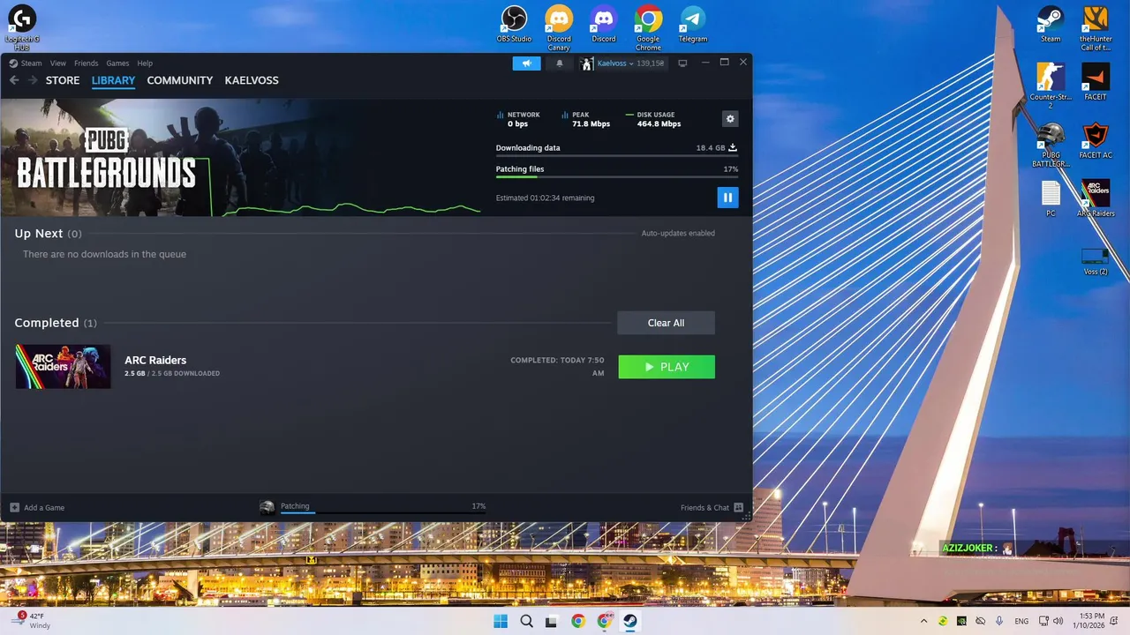Viewport: 1130px width, 635px height.
Task: Open the Steam announcements megaphone button
Action: [526, 63]
